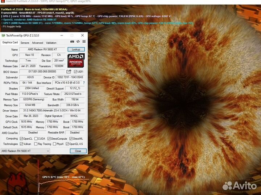Open the Validation tab

[51, 43]
